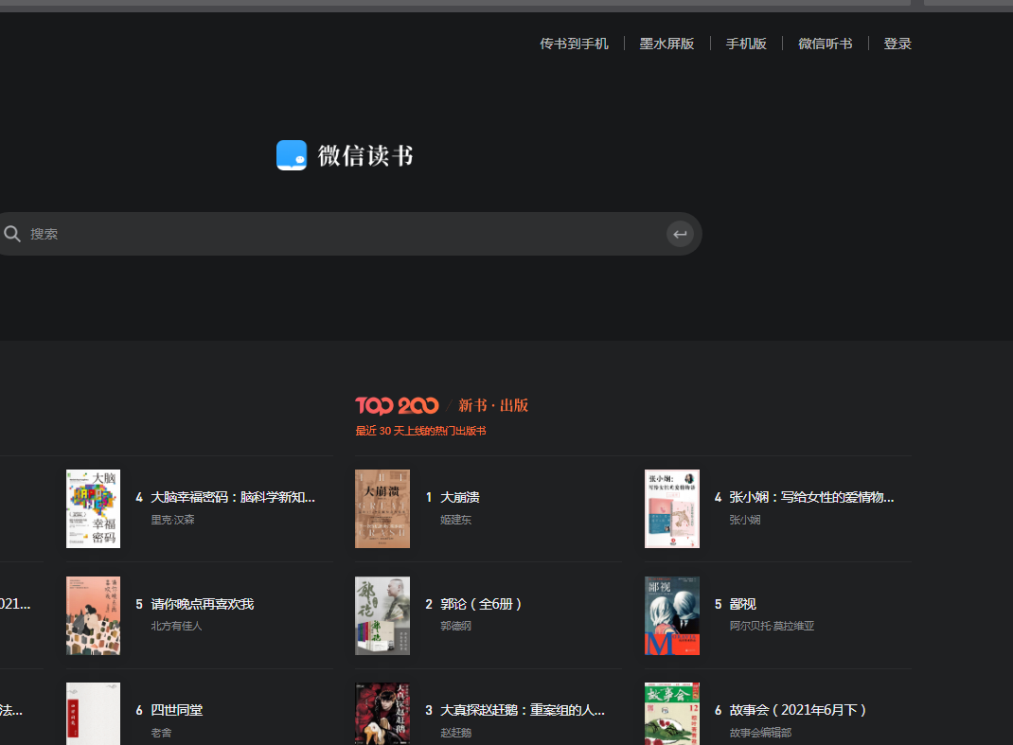This screenshot has width=1013, height=745.
Task: Open book title 鄙视
Action: [742, 604]
